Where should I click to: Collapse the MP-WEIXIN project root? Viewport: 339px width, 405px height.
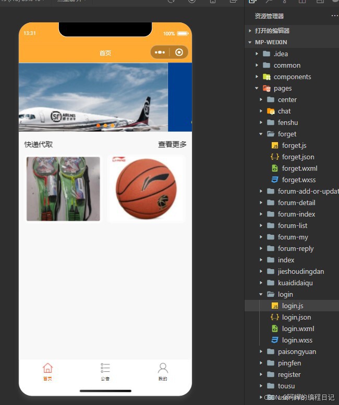[292, 42]
